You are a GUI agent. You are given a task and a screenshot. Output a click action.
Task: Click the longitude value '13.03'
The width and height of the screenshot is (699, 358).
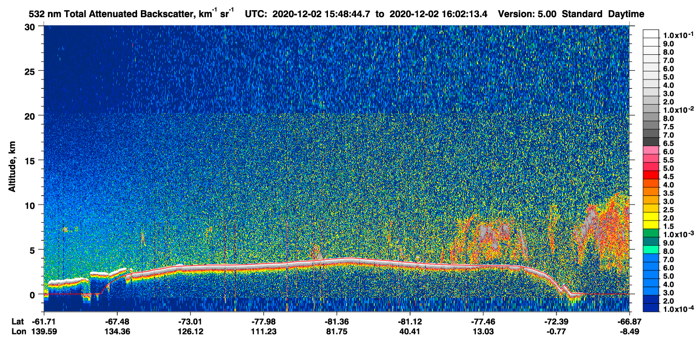[483, 332]
